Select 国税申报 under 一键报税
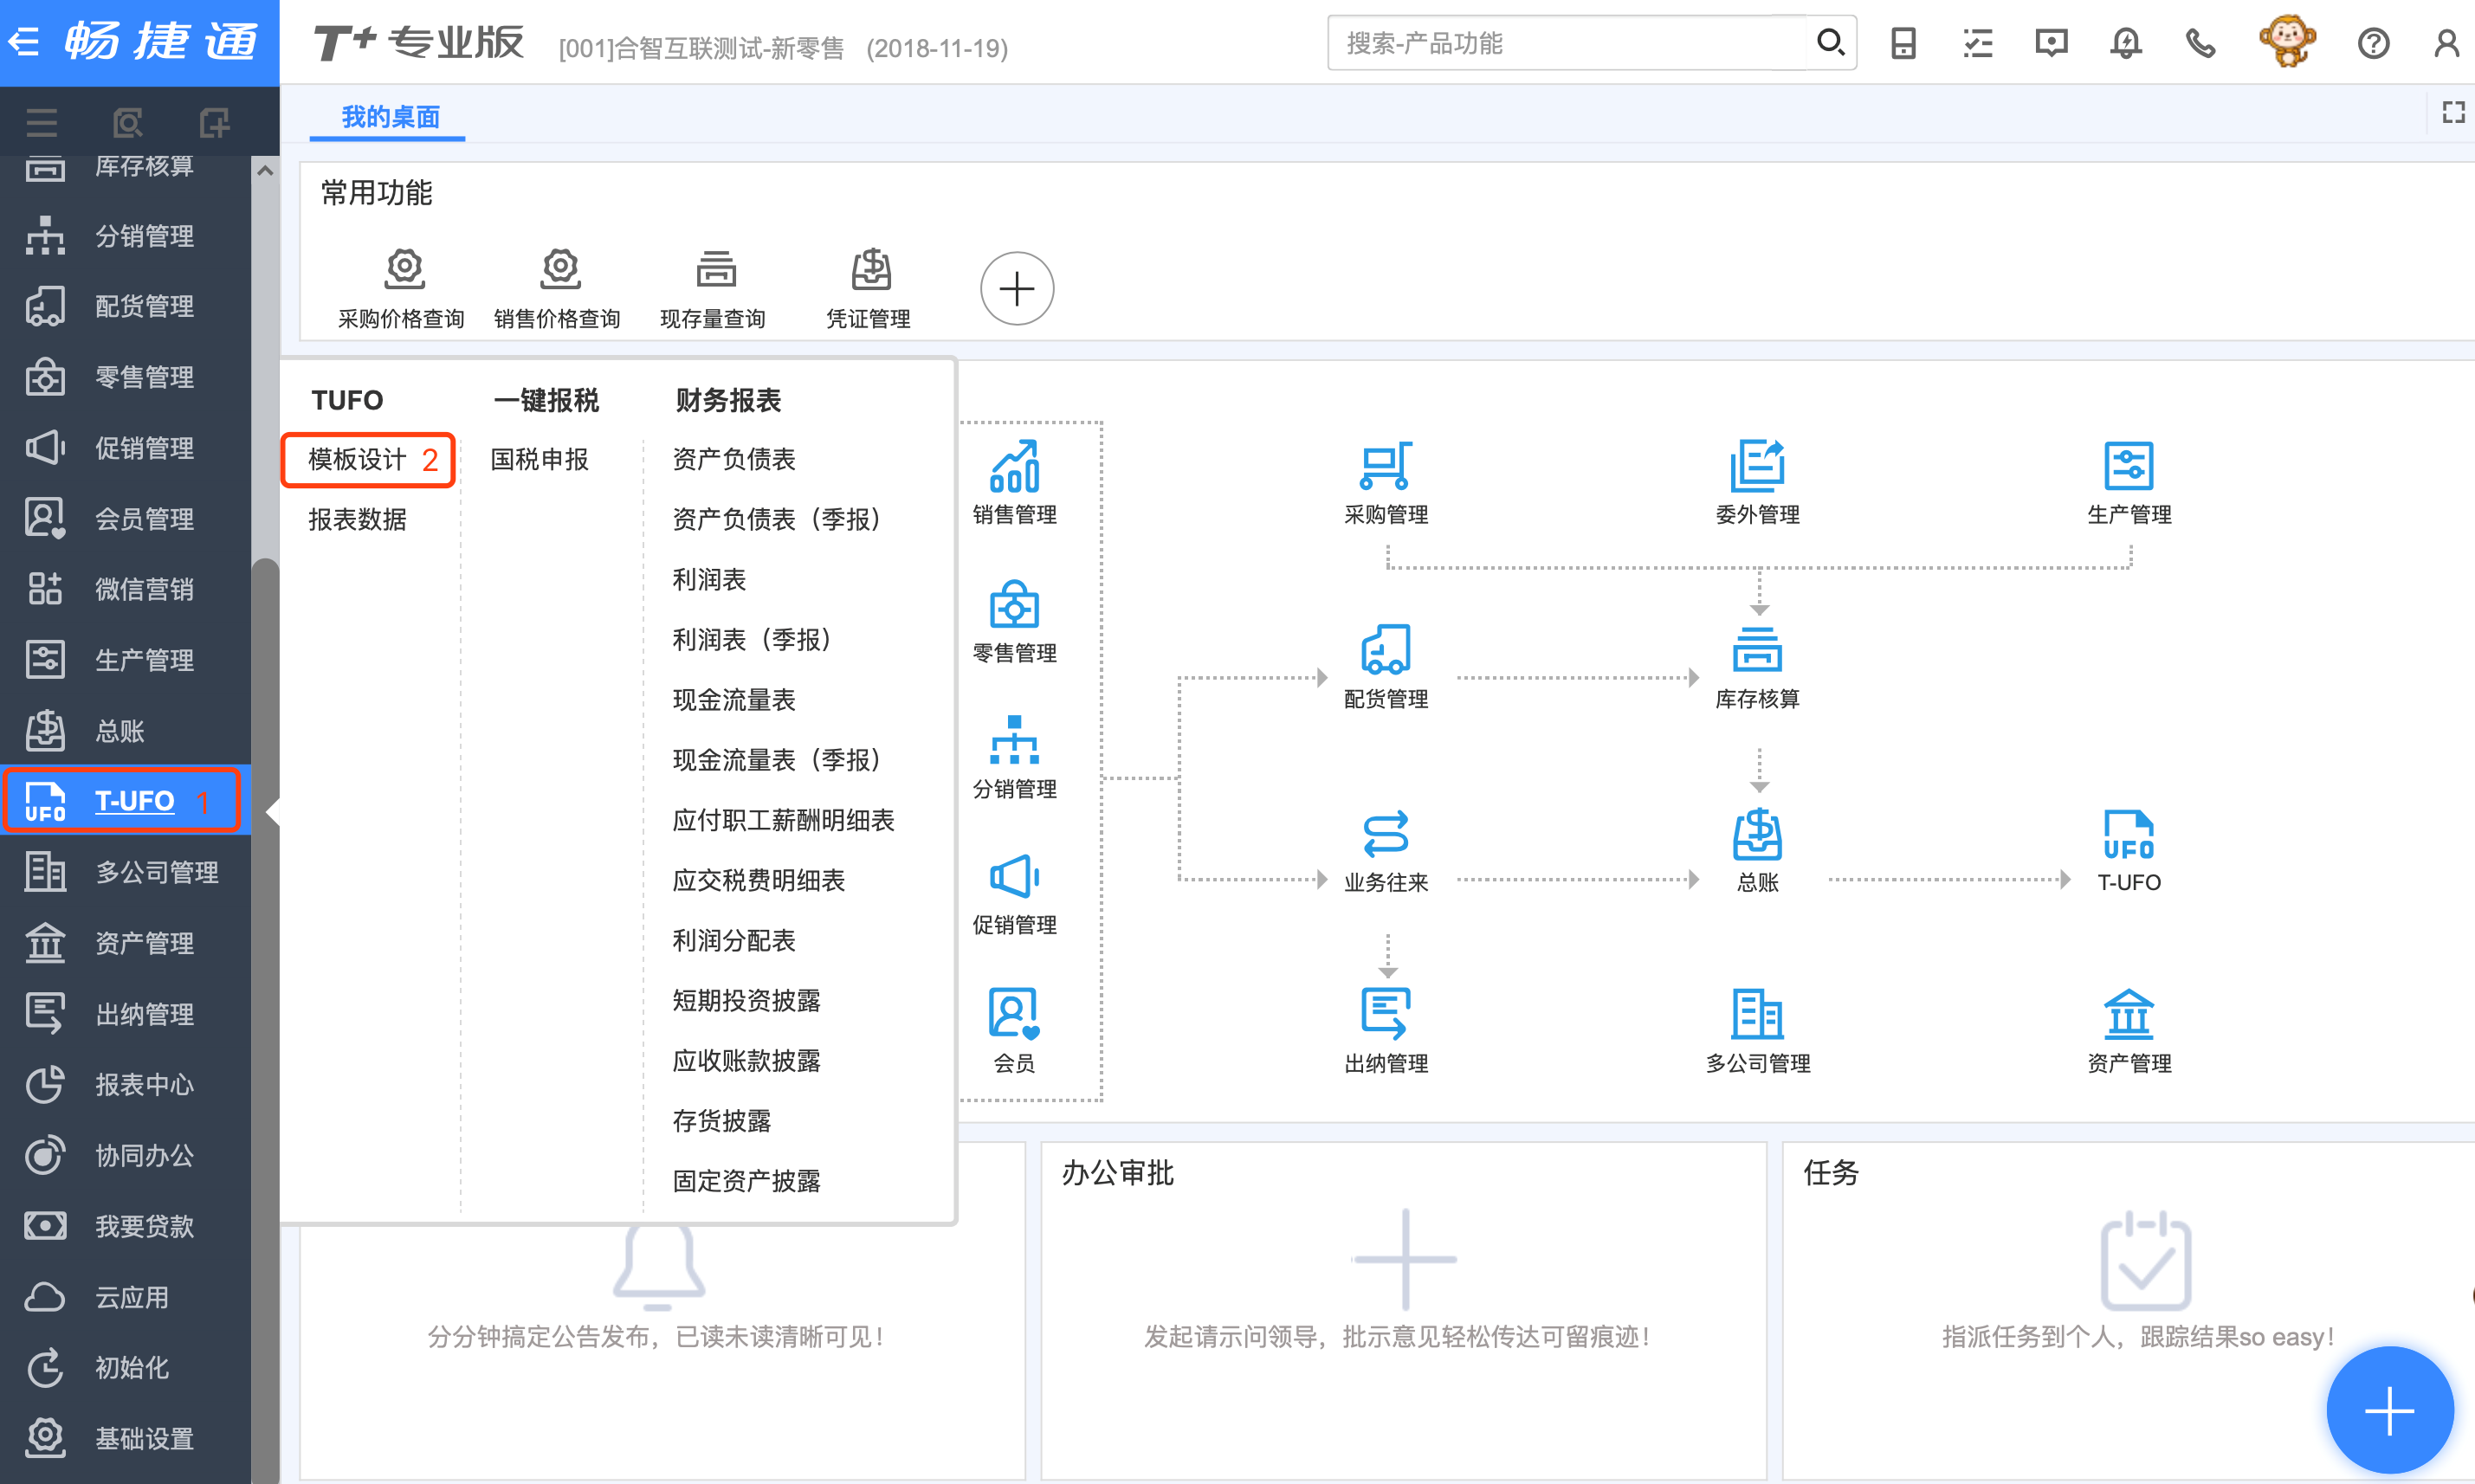This screenshot has height=1484, width=2475. (540, 459)
